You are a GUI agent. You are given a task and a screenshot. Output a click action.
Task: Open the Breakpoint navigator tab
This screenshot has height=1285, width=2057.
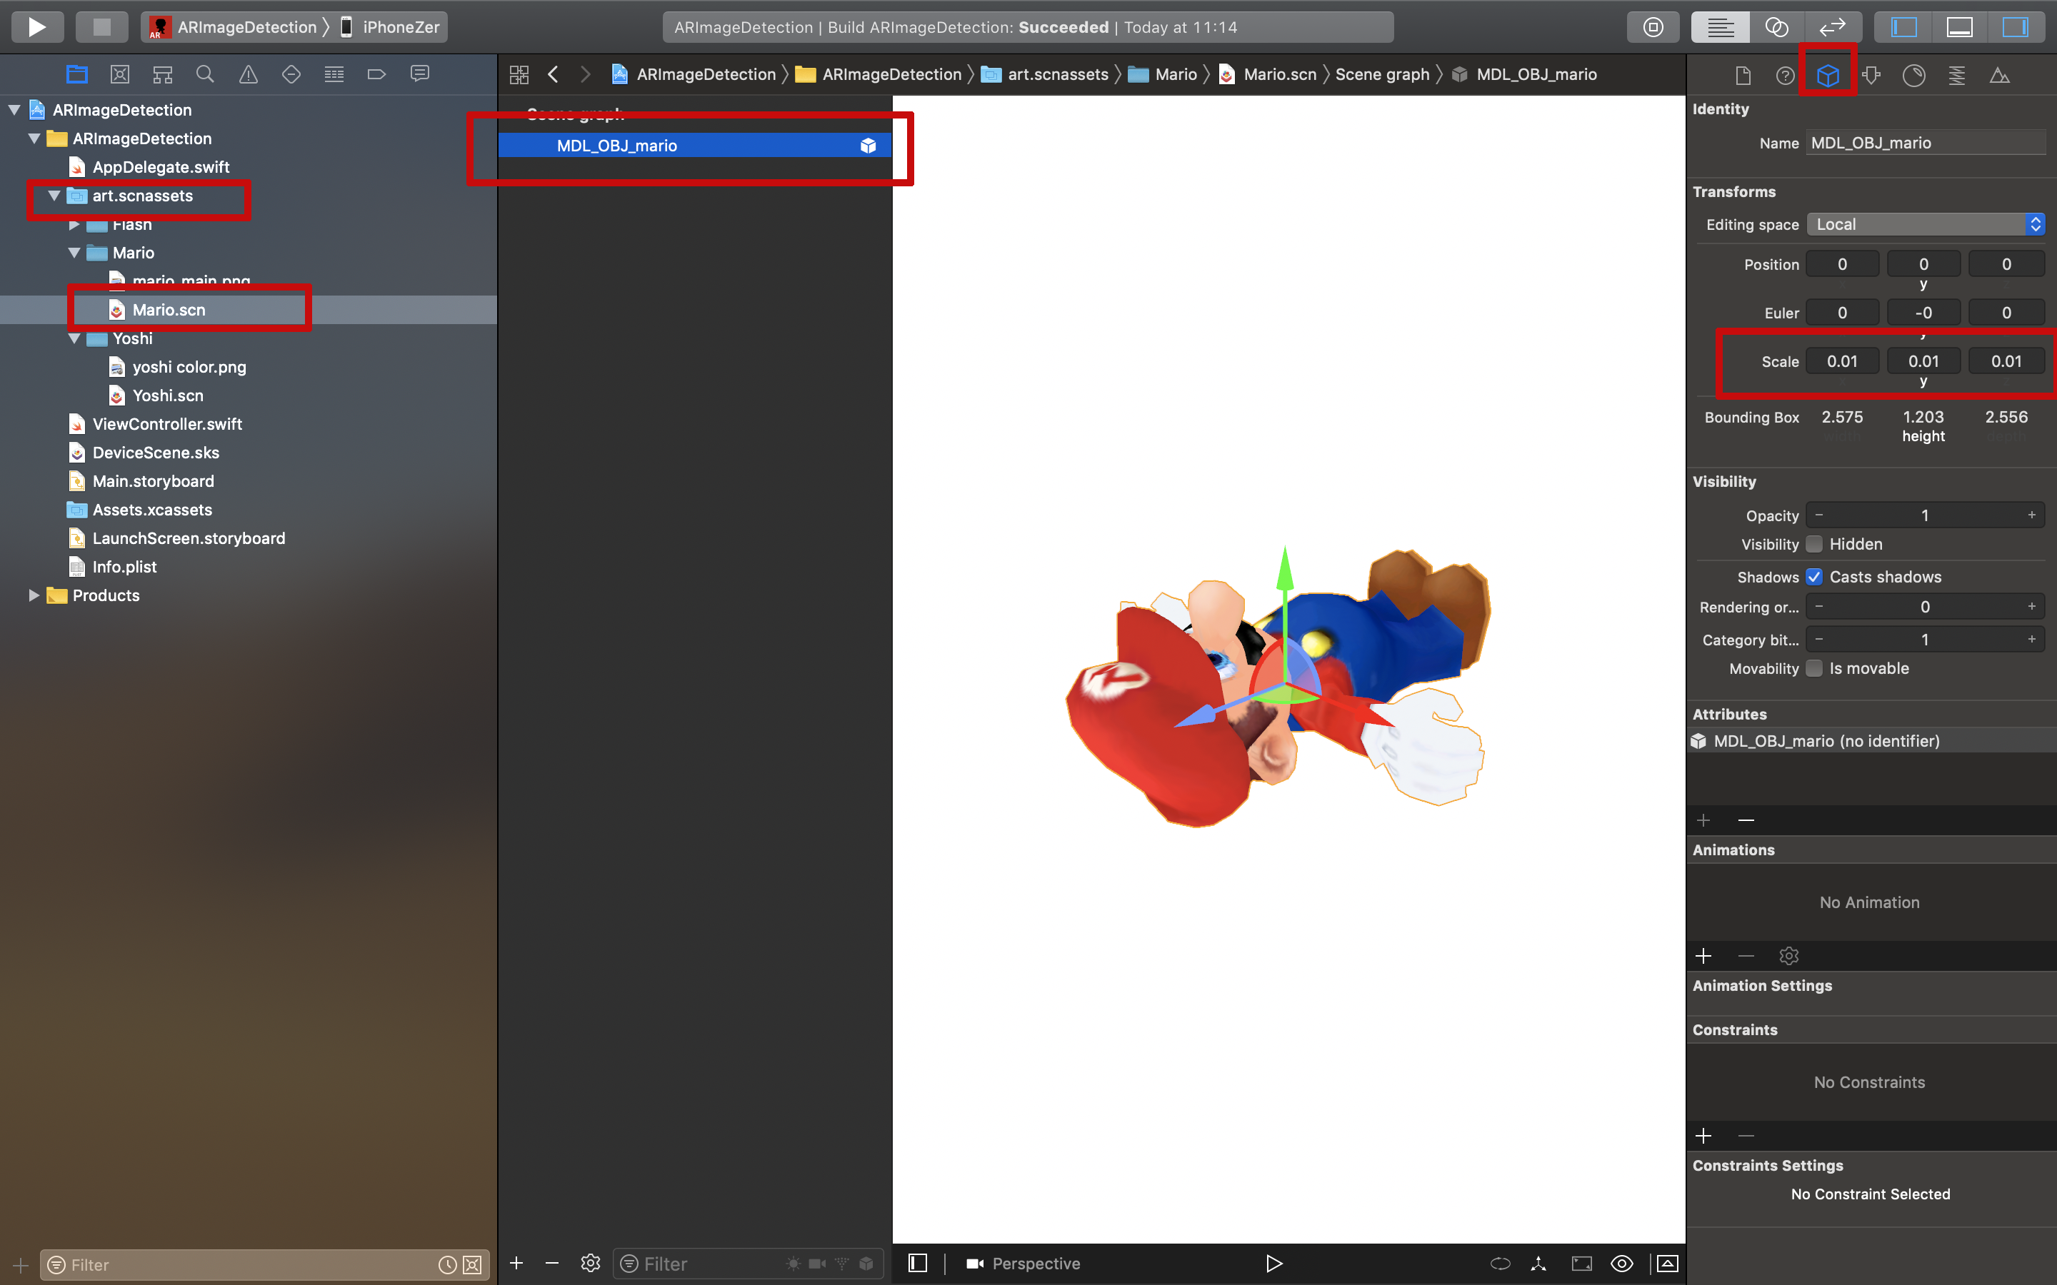[x=376, y=75]
